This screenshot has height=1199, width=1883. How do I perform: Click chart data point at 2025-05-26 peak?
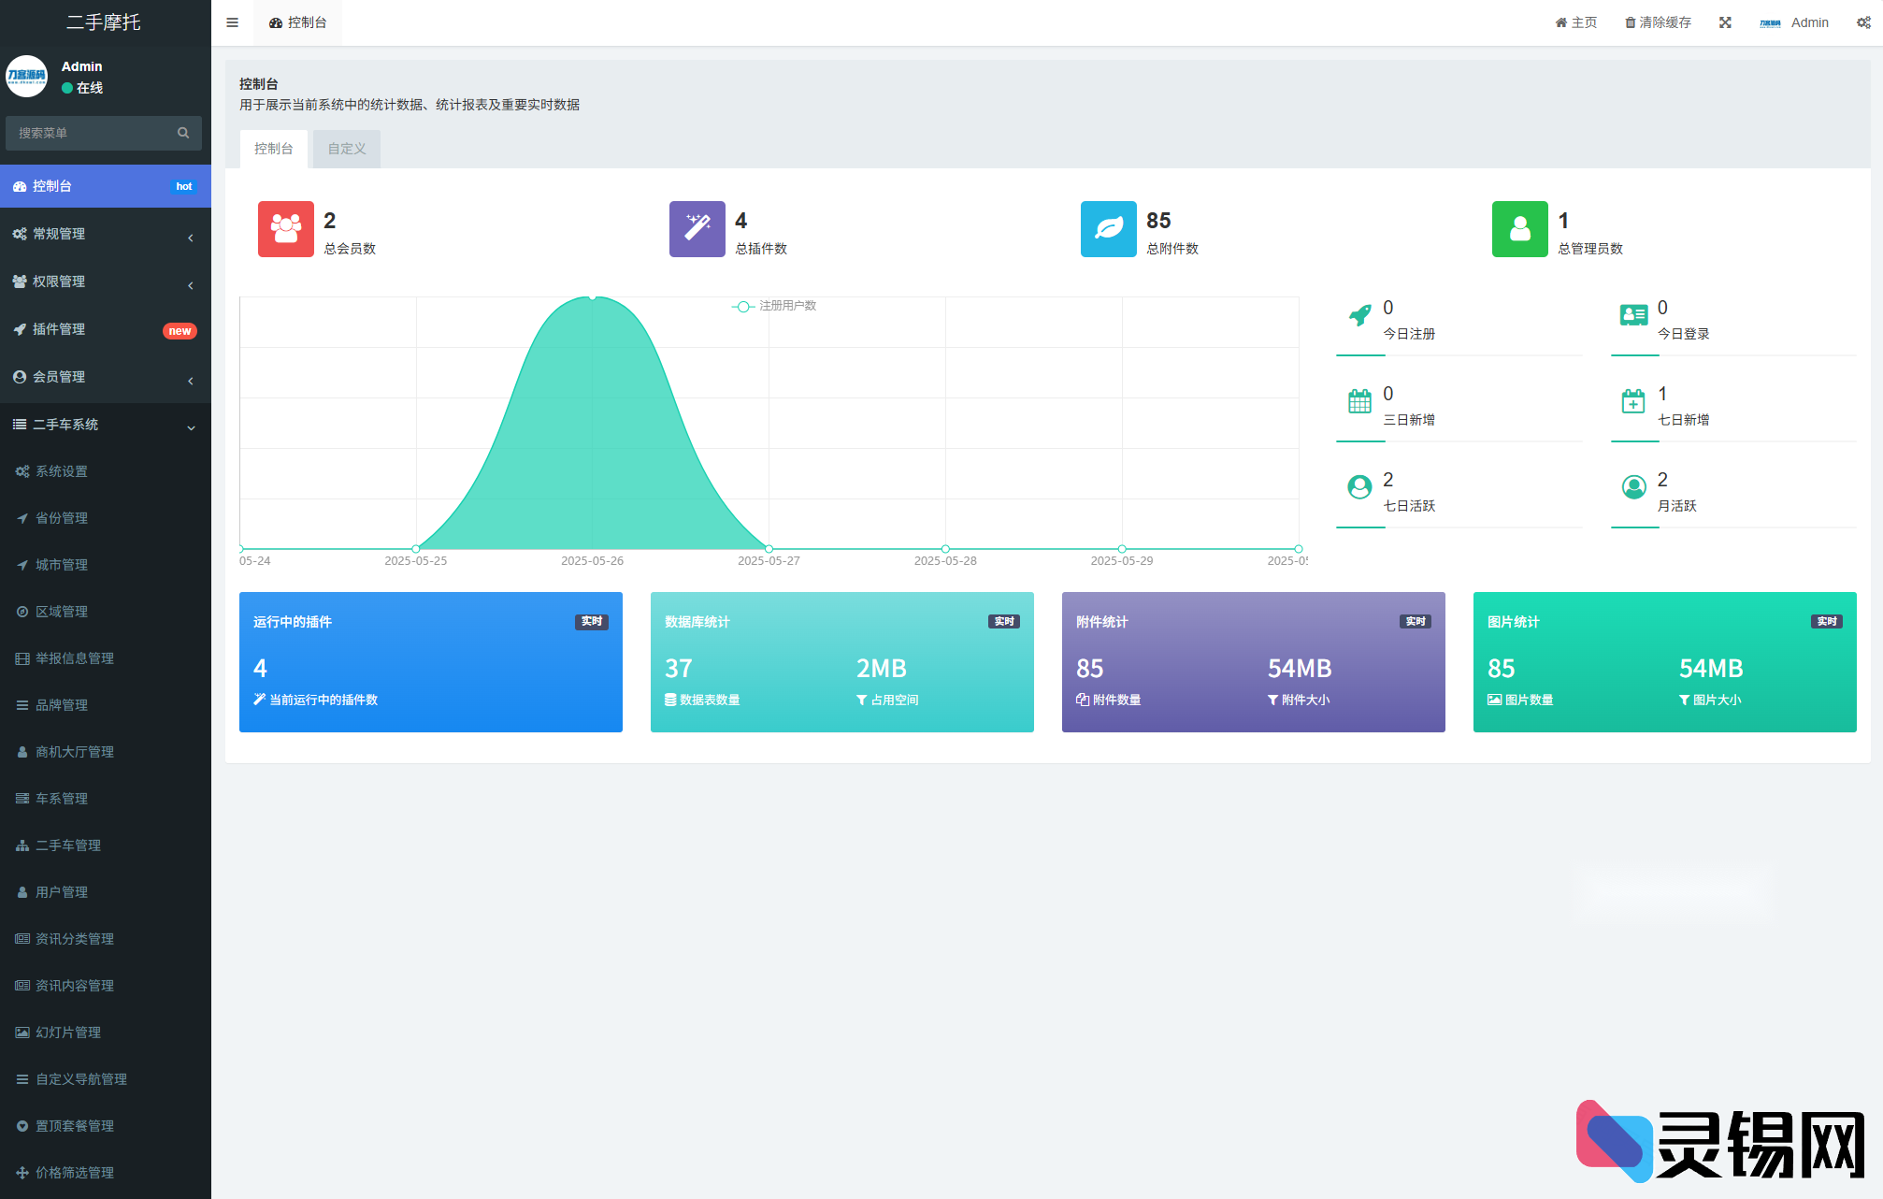coord(592,296)
